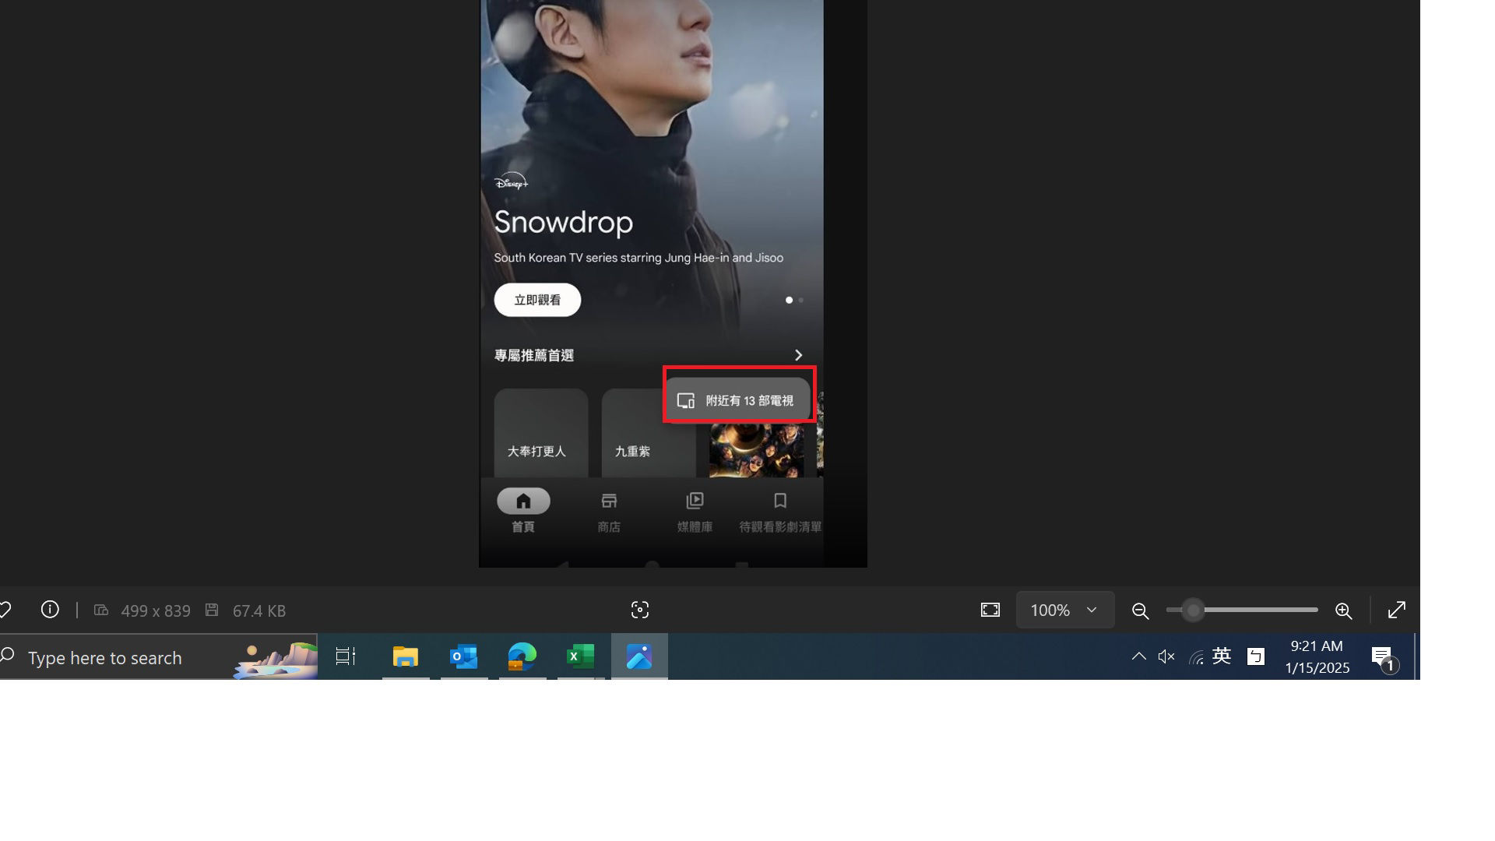Select the 商店 shop tab
The height and width of the screenshot is (841, 1495).
click(609, 511)
